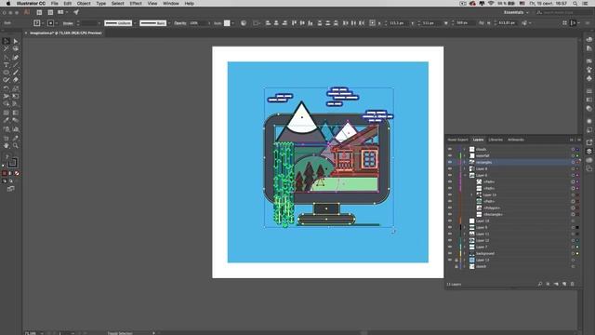The width and height of the screenshot is (595, 335).
Task: Select the Artboard tool
Action: tap(7, 139)
